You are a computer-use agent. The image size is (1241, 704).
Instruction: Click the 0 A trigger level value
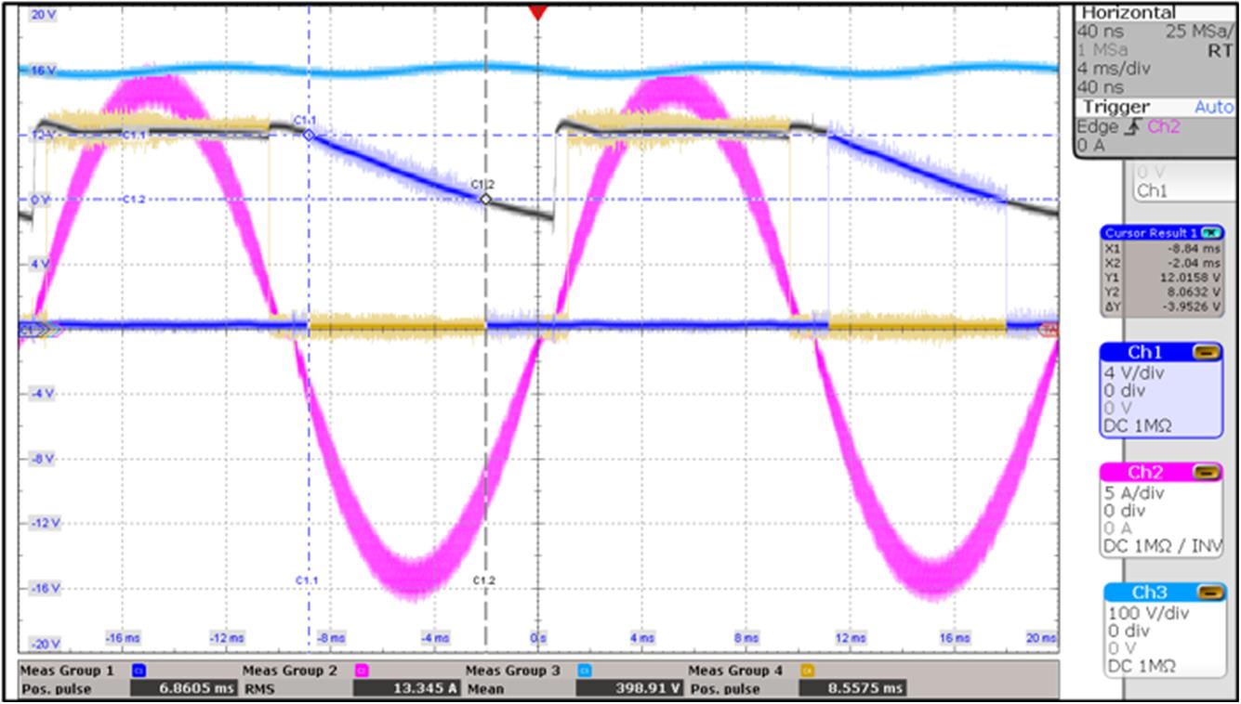pyautogui.click(x=1091, y=145)
